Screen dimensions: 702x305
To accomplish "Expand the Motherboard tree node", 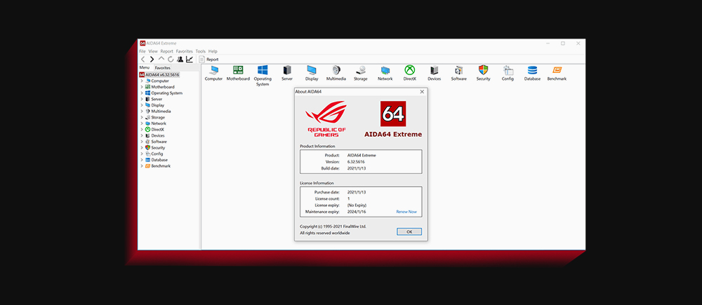I will pyautogui.click(x=142, y=87).
